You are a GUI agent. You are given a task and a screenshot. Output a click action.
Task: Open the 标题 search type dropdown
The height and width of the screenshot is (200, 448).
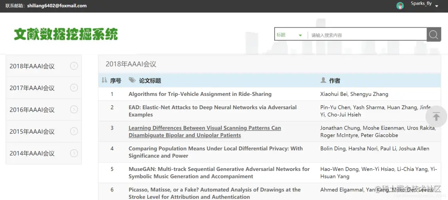coord(290,35)
